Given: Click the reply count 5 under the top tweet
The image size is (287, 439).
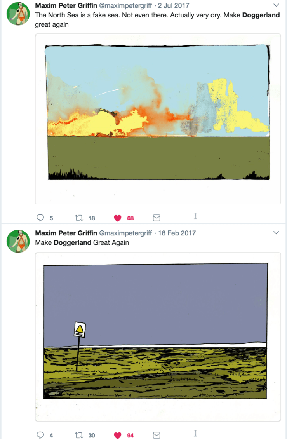Looking at the screenshot, I should (x=50, y=218).
